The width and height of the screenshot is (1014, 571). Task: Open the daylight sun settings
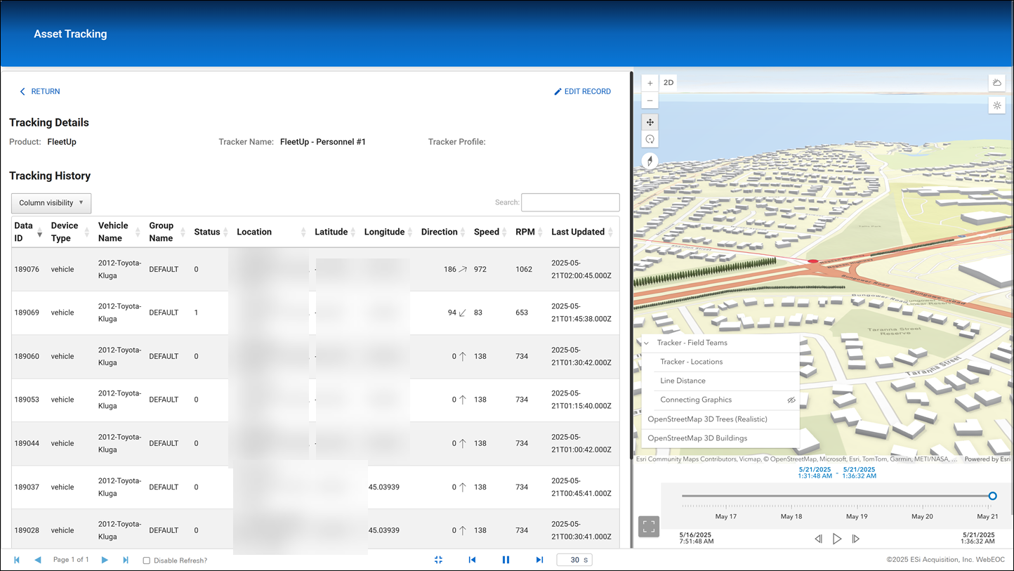pyautogui.click(x=996, y=105)
